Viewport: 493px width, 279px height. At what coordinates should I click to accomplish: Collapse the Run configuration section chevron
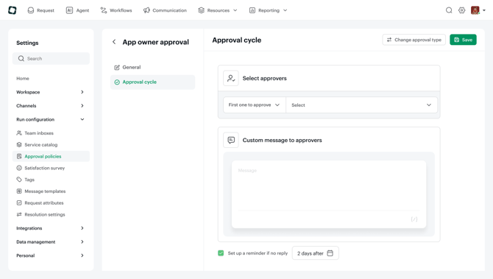[x=82, y=119]
